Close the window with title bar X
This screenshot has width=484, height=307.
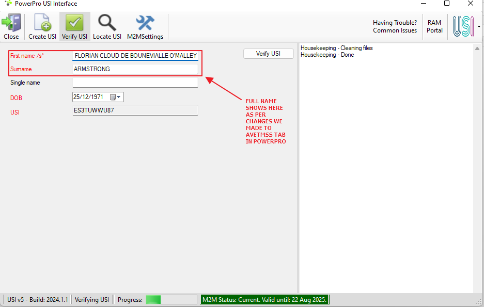pos(471,4)
